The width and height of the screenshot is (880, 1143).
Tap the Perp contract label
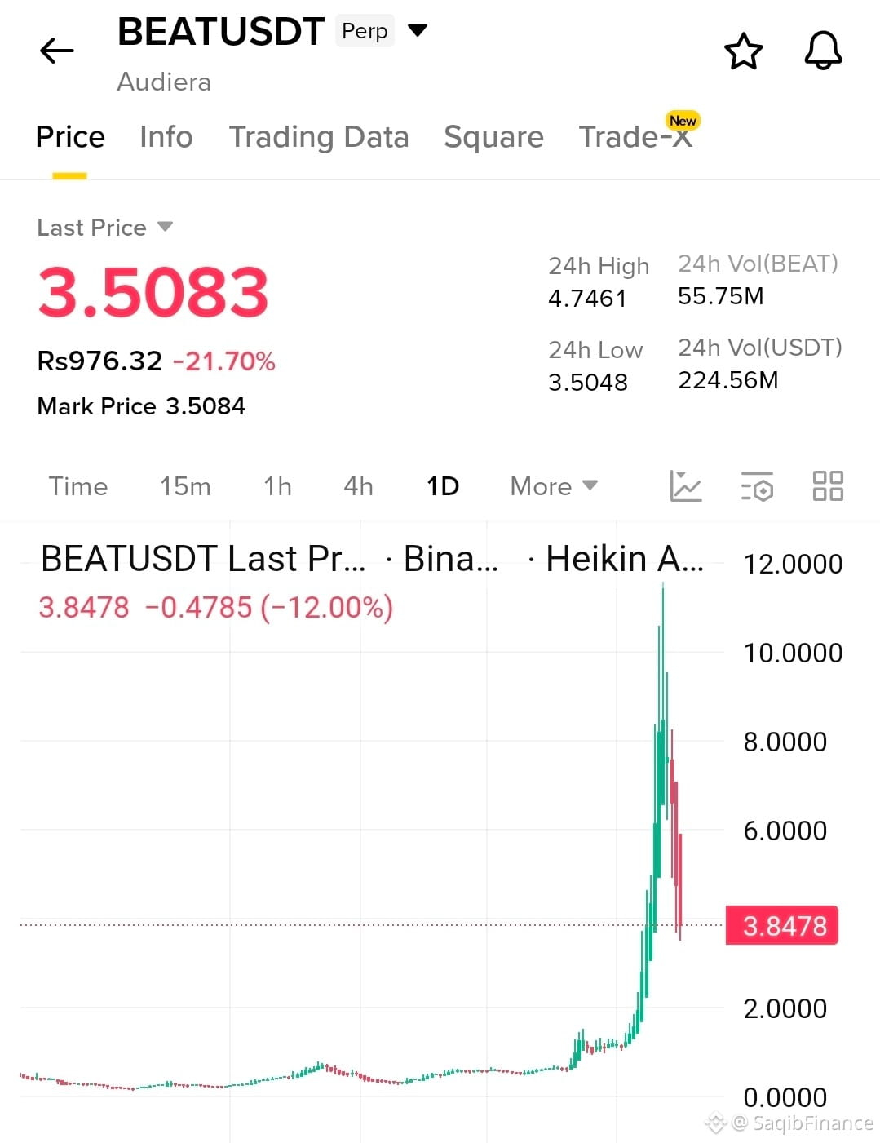[x=365, y=31]
